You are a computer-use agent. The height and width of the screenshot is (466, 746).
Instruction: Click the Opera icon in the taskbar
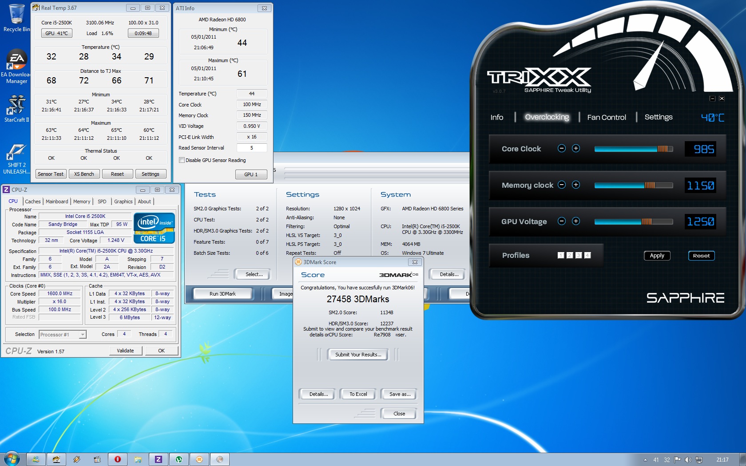[118, 459]
